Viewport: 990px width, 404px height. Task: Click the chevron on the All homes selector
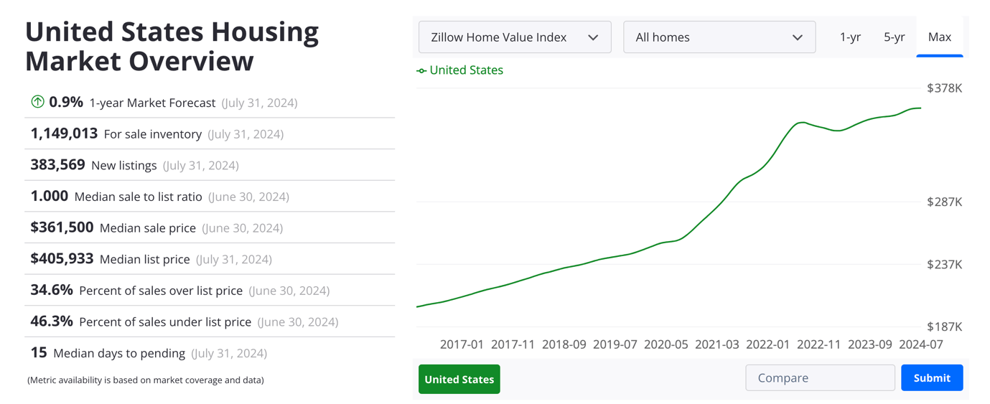797,37
